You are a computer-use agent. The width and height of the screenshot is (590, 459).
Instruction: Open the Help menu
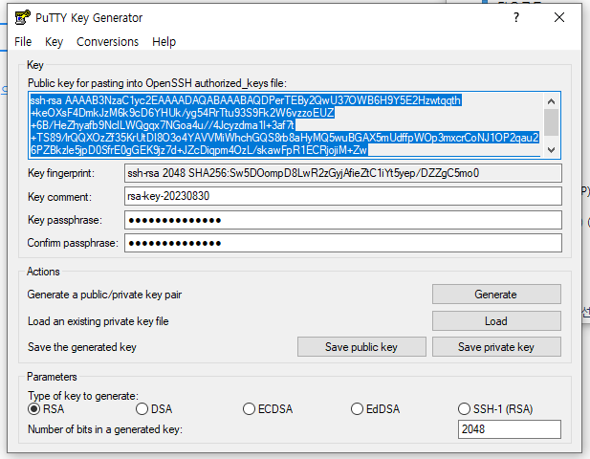coord(164,42)
